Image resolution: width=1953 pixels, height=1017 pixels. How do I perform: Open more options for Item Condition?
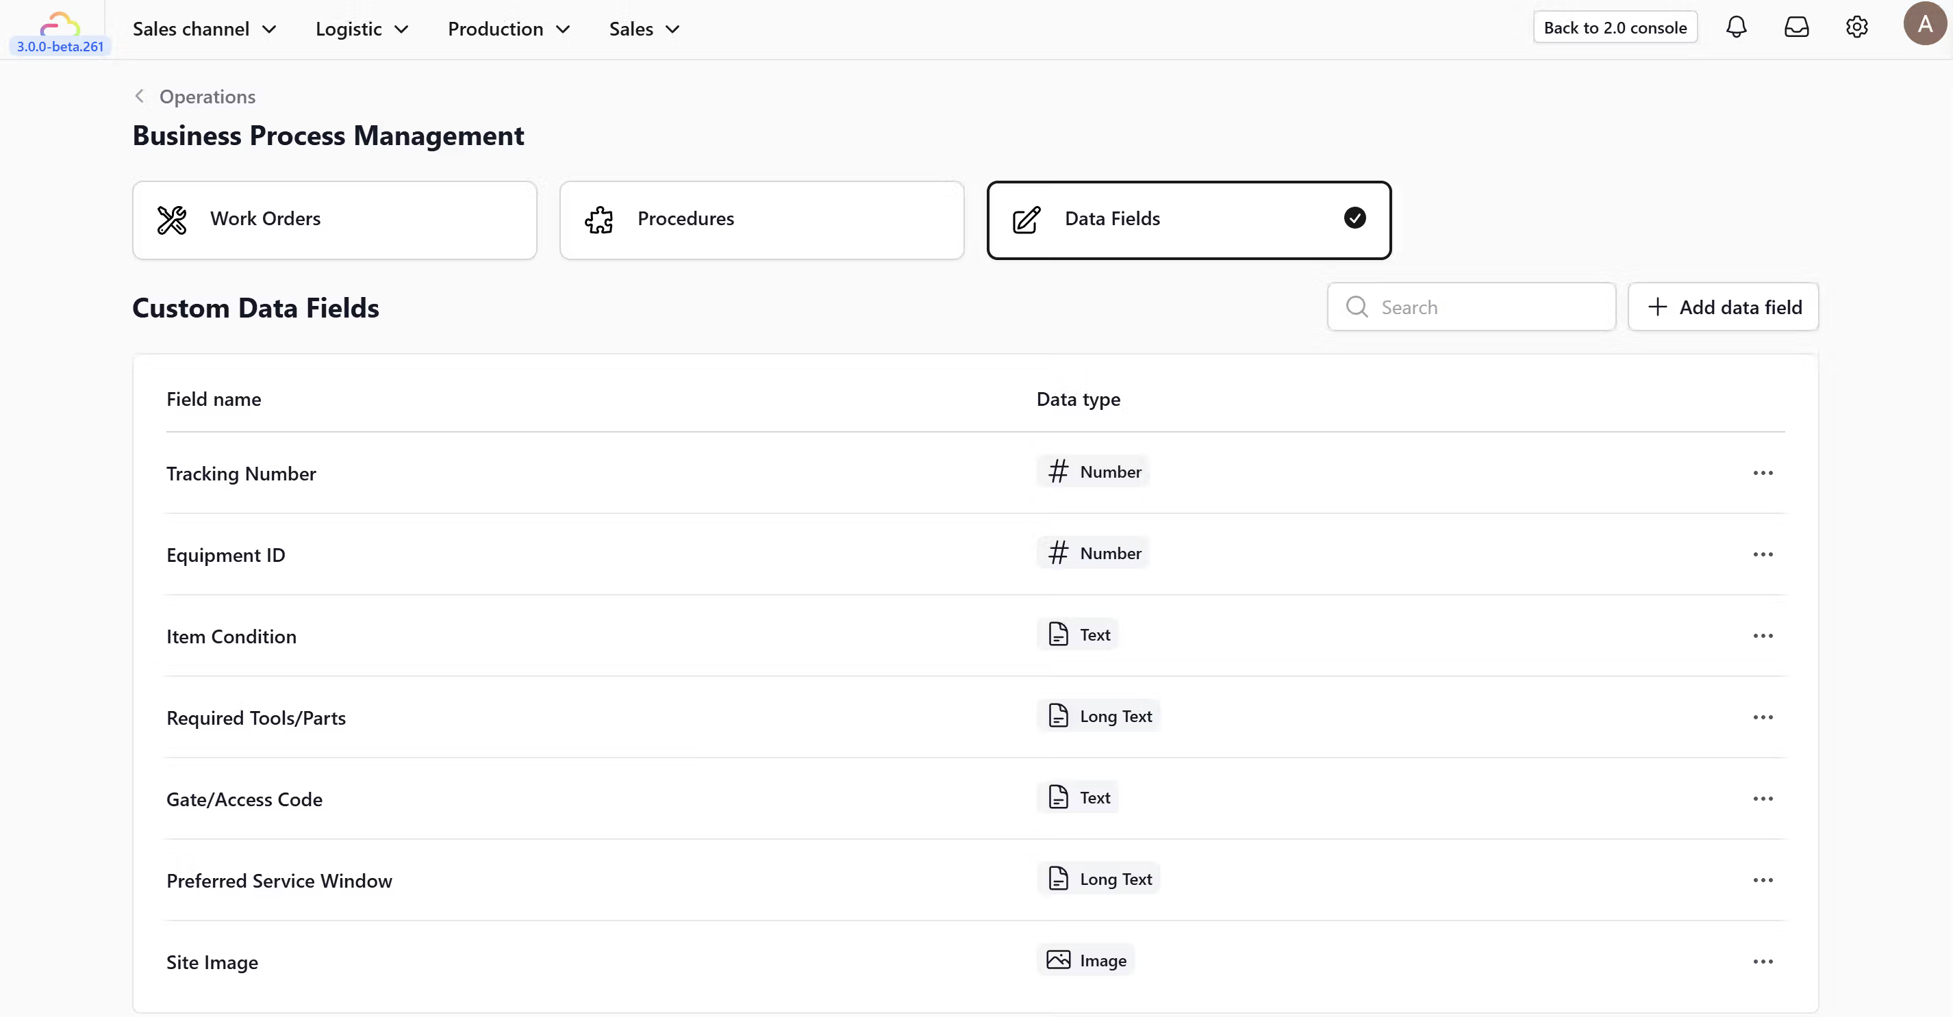[x=1763, y=636]
